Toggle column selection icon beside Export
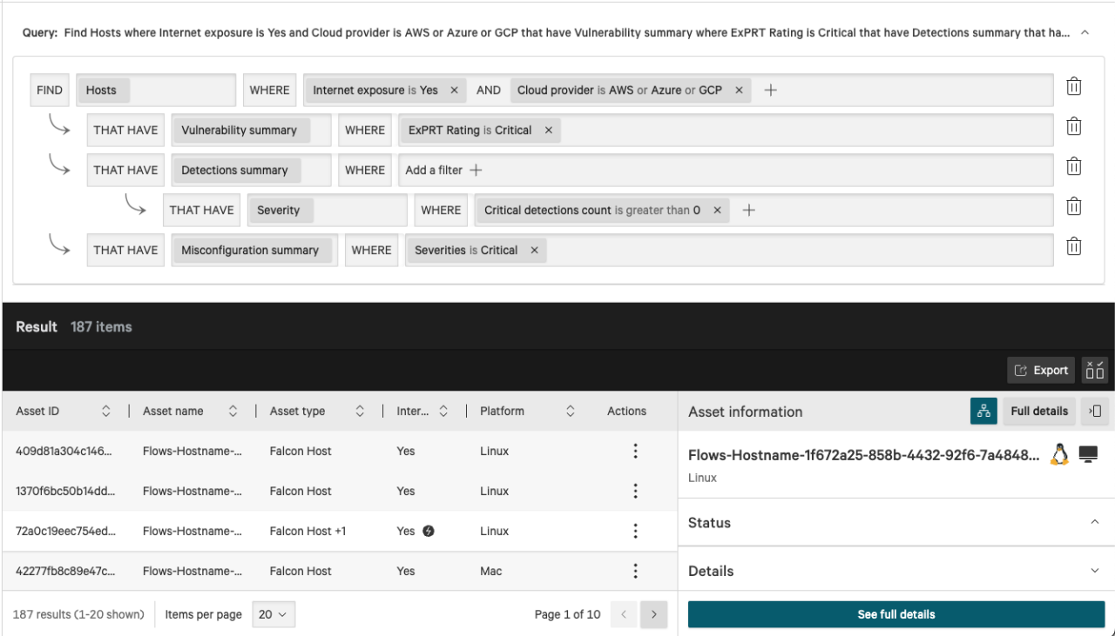This screenshot has width=1115, height=636. click(1095, 370)
